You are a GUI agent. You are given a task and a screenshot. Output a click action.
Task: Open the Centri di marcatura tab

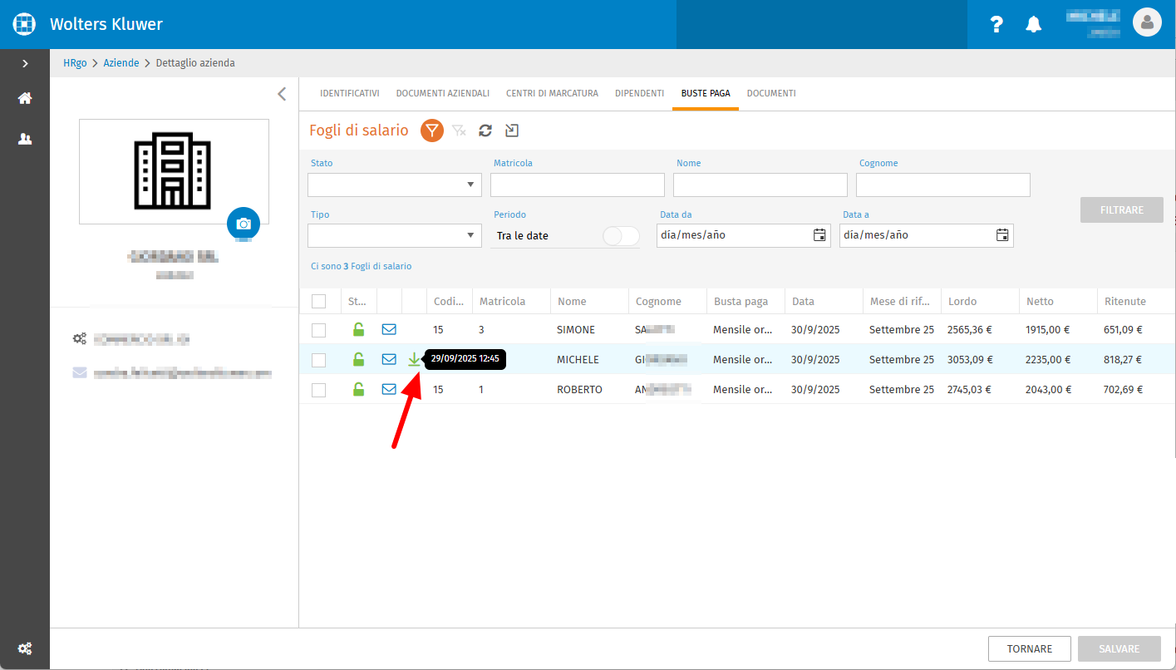pyautogui.click(x=553, y=93)
